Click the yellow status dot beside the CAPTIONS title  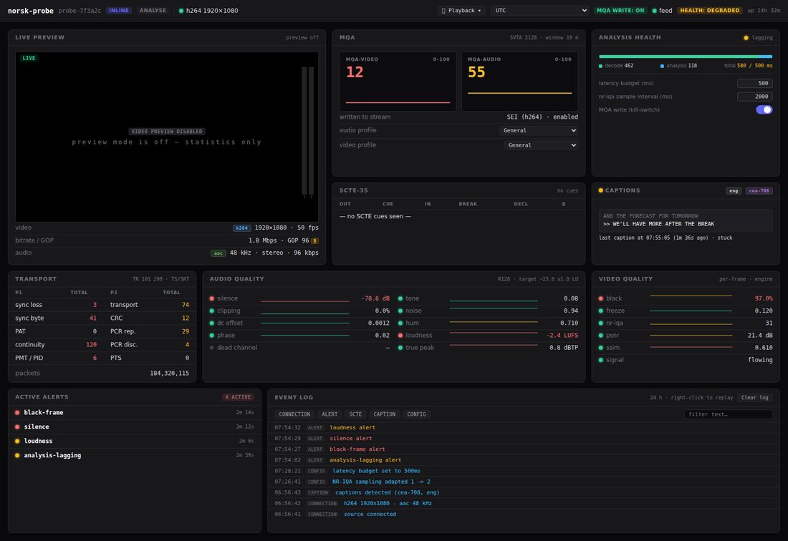[x=600, y=190]
